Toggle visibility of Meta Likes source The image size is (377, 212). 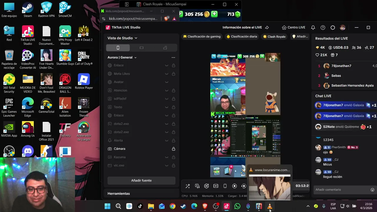pos(166,74)
